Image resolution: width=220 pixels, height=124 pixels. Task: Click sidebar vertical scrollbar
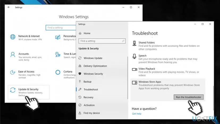(128, 78)
